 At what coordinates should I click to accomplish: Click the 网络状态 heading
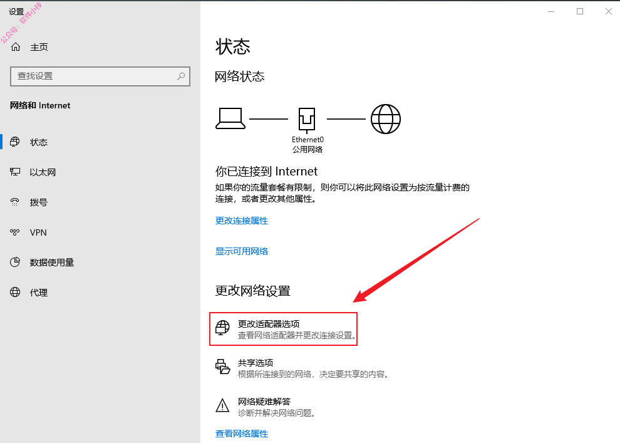click(x=240, y=76)
